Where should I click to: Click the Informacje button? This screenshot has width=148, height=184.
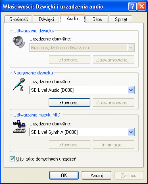tap(113, 145)
